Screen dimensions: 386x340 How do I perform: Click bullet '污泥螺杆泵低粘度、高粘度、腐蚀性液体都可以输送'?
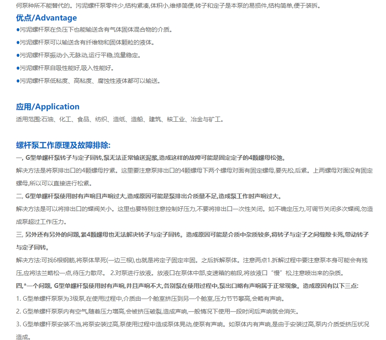click(89, 81)
